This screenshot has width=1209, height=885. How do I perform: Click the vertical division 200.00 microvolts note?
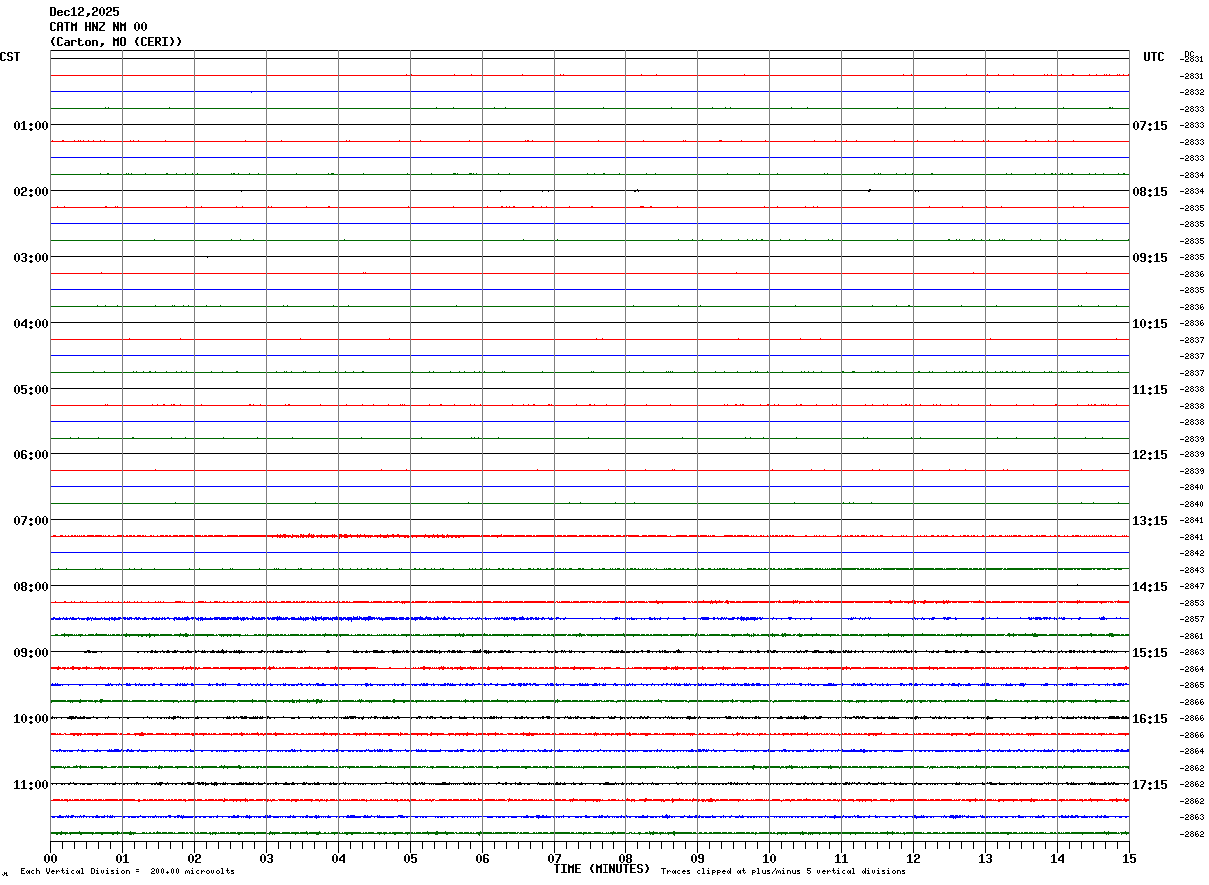tap(127, 872)
